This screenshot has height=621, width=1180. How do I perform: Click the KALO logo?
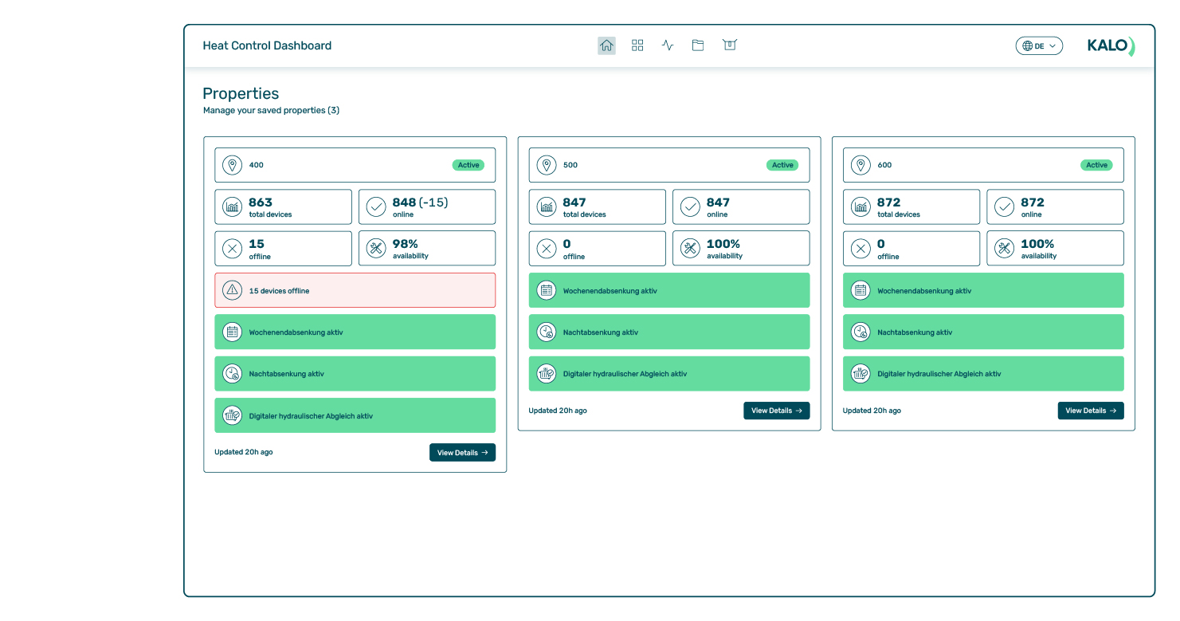tap(1111, 46)
